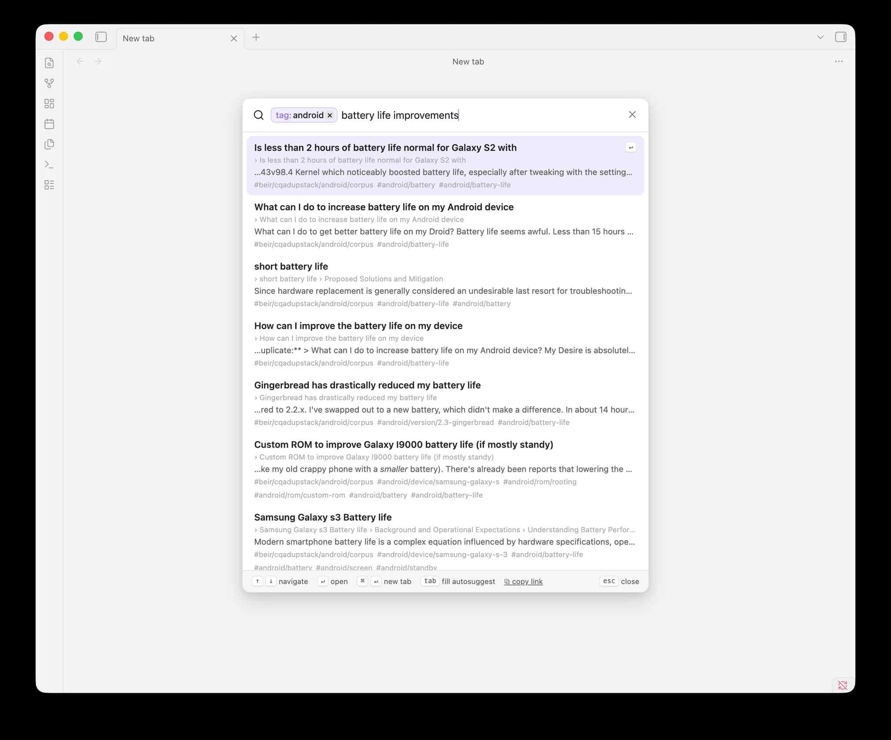Click the 'Since hardware replacement' excerpt line

443,291
